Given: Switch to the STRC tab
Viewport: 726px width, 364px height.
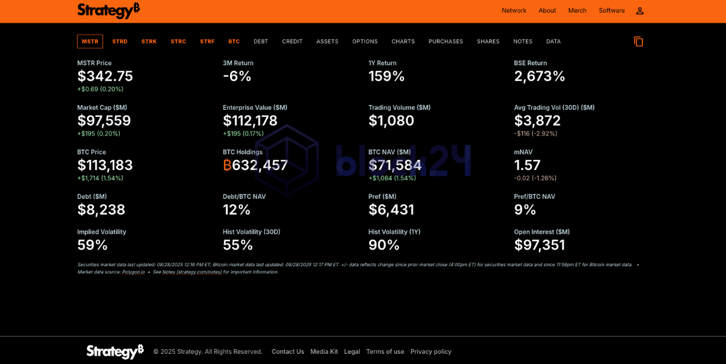Looking at the screenshot, I should (x=178, y=41).
